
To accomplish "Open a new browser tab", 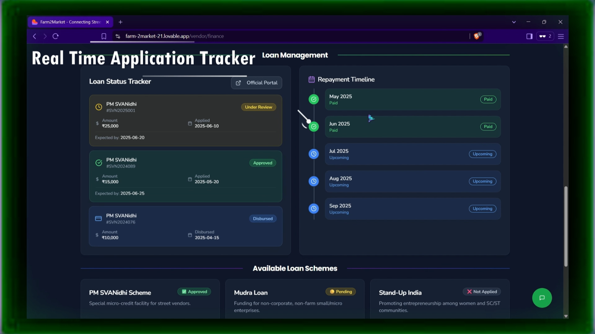I will tap(121, 22).
